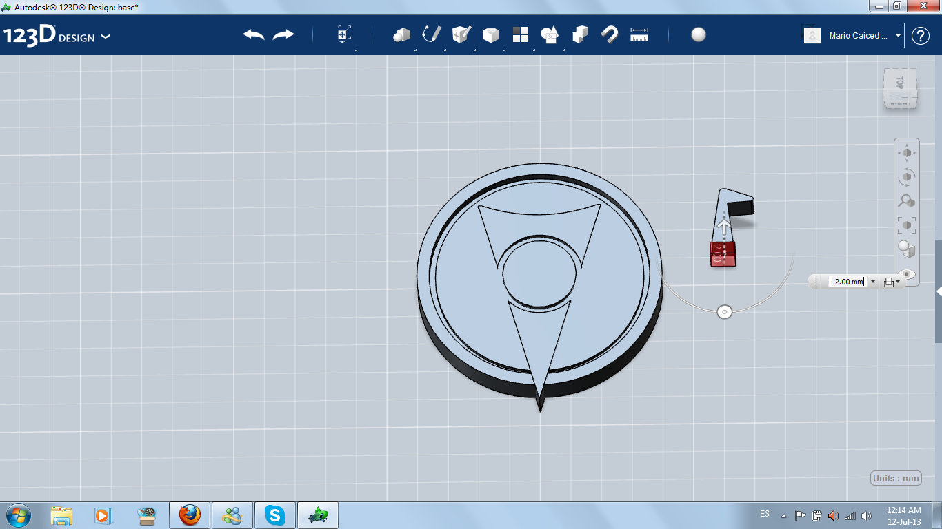The height and width of the screenshot is (529, 942).
Task: Undo the last action
Action: pos(254,34)
